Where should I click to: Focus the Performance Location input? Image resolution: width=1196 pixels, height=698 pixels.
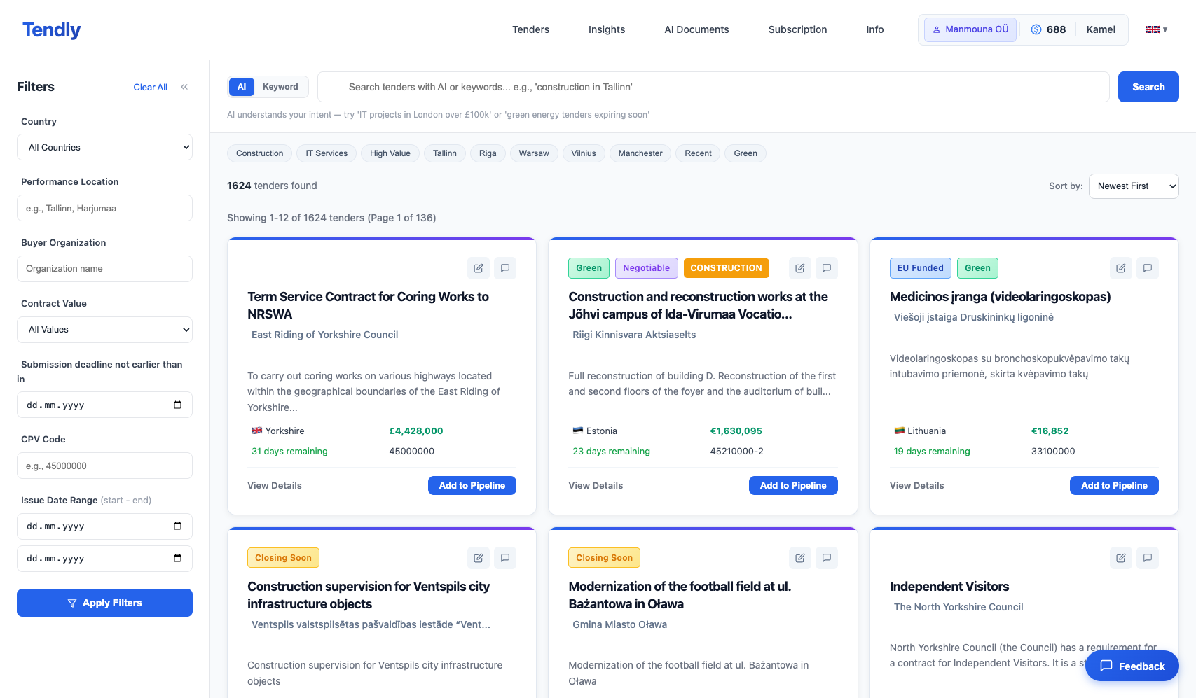tap(104, 208)
